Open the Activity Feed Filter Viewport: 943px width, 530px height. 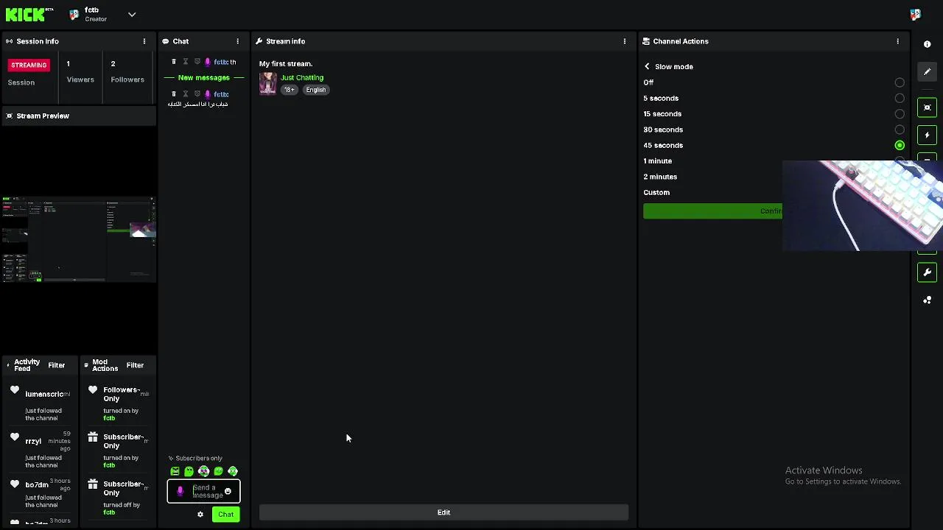pos(56,365)
